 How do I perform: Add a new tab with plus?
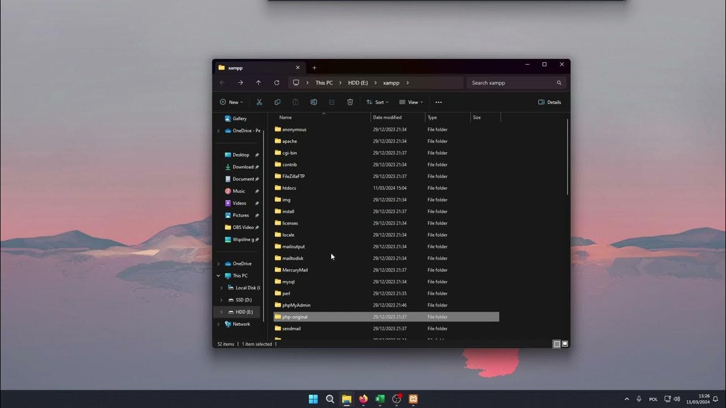(314, 68)
